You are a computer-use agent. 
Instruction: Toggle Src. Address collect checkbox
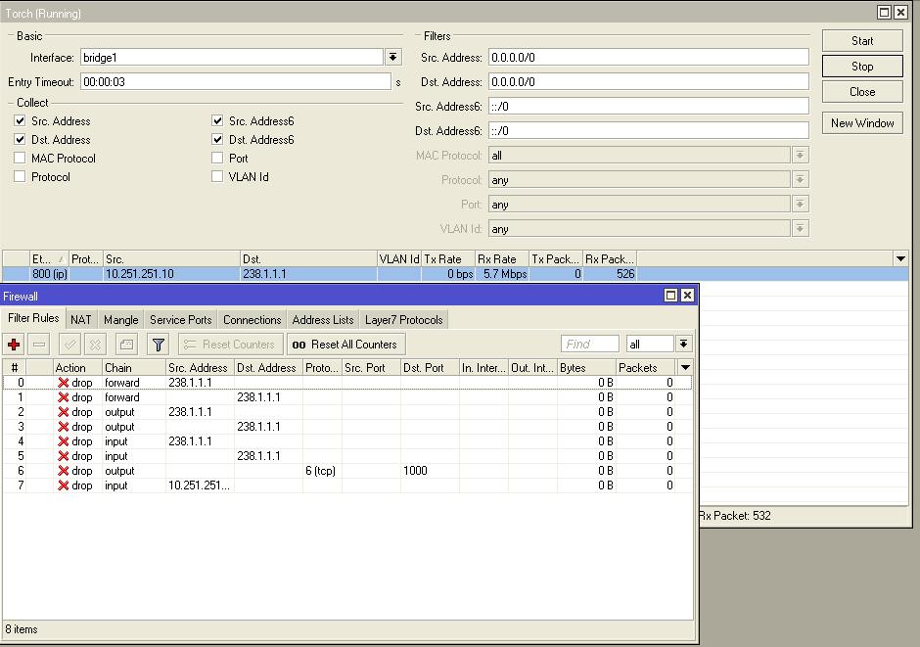click(x=20, y=120)
